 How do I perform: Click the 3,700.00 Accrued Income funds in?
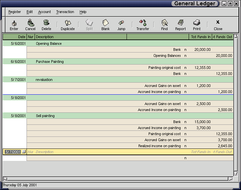(x=203, y=128)
